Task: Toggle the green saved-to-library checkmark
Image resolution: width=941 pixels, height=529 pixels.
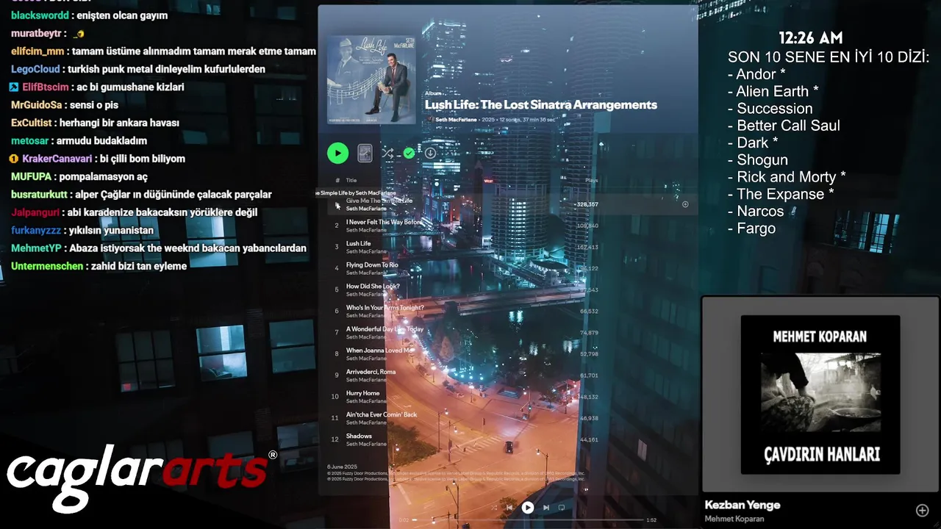Action: [409, 153]
